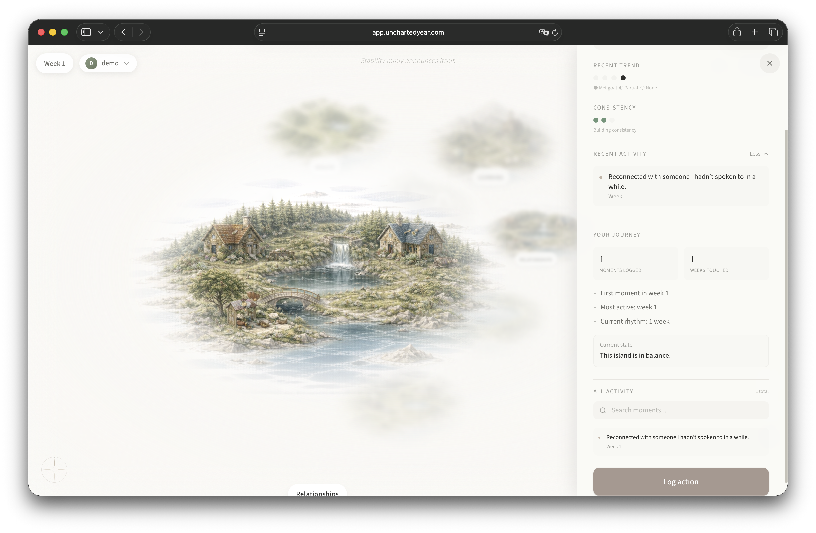Open the Safari share icon
The width and height of the screenshot is (816, 533).
[737, 32]
